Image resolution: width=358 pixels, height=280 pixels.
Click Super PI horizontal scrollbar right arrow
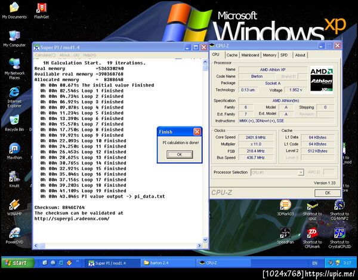coord(199,245)
